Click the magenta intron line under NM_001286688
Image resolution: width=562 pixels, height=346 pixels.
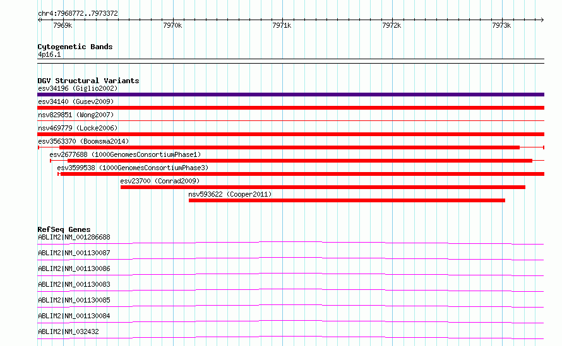point(290,242)
